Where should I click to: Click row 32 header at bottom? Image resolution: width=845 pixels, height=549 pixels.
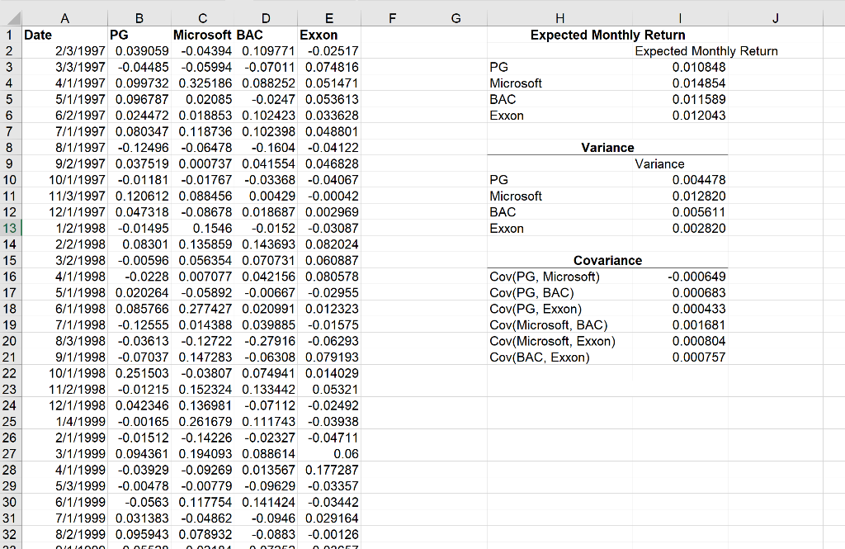tap(9, 535)
